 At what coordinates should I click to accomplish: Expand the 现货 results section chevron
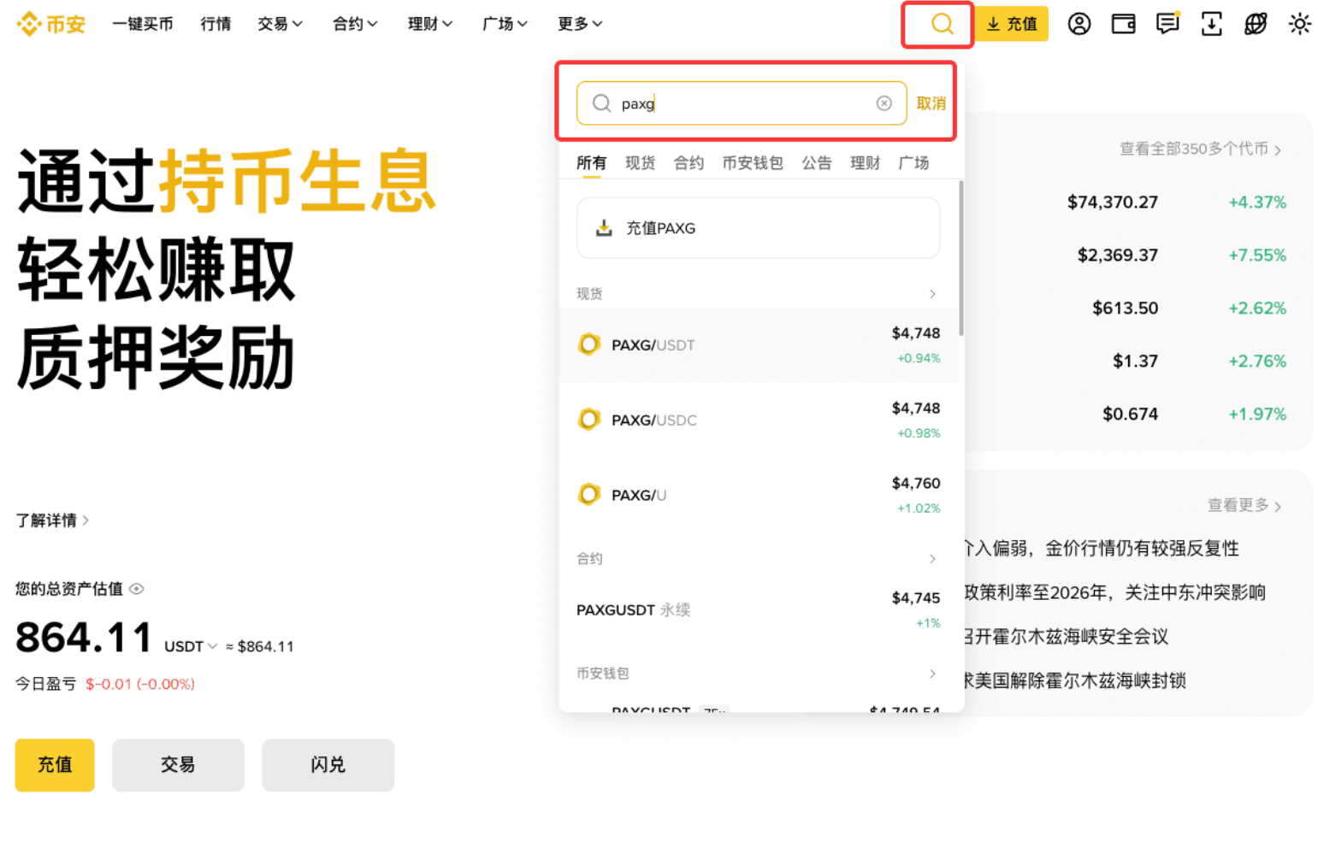click(931, 293)
